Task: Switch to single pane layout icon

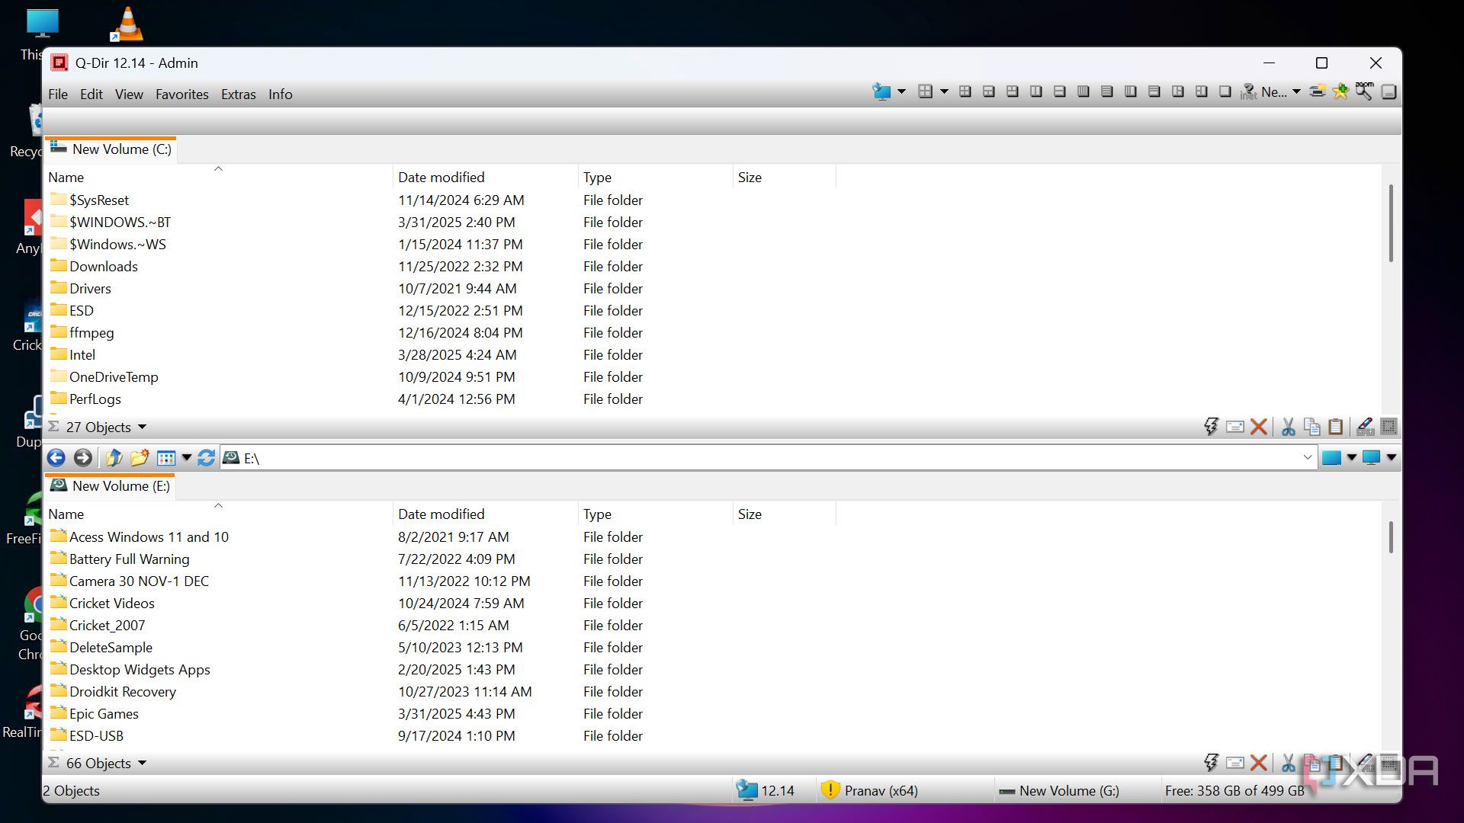Action: tap(1225, 91)
